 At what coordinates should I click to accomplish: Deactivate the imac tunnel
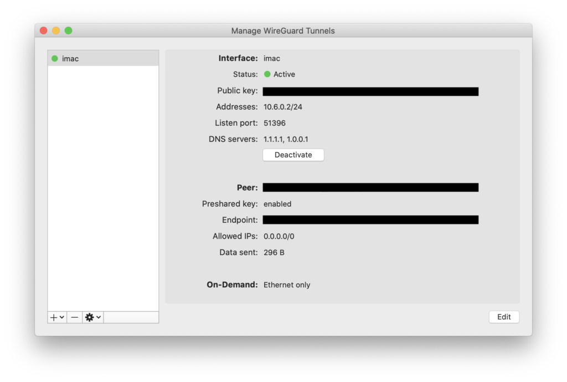point(293,155)
